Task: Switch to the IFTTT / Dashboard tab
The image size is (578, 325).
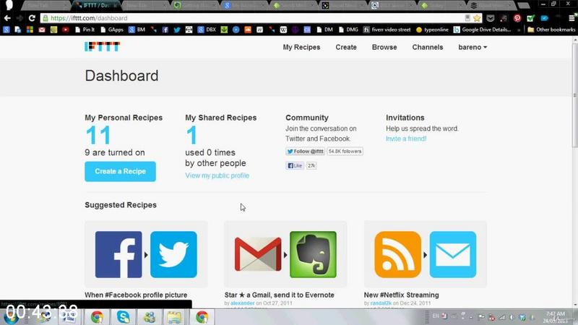Action: click(x=96, y=6)
